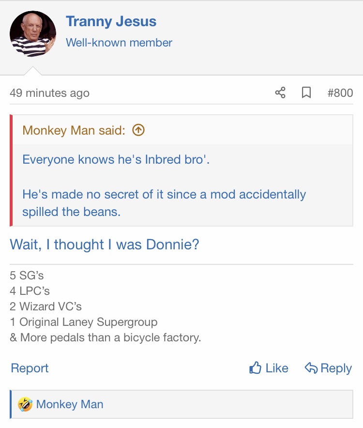This screenshot has height=428, width=363.
Task: Open Monkey Man's profile from the reactions bar
Action: click(70, 404)
